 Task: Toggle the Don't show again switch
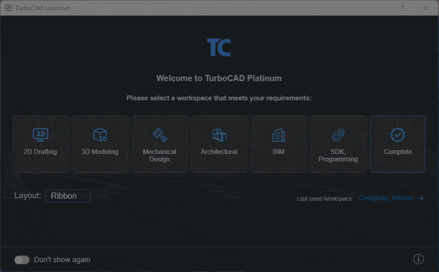[22, 260]
